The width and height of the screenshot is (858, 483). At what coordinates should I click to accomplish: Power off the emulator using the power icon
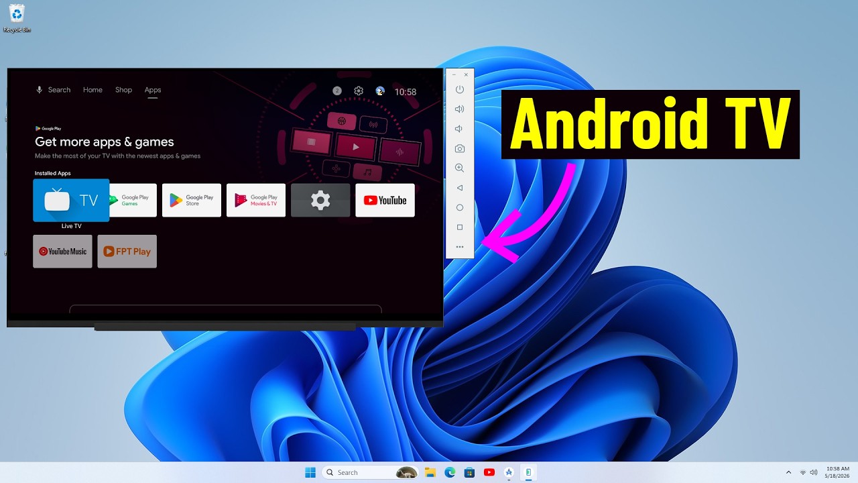click(460, 89)
